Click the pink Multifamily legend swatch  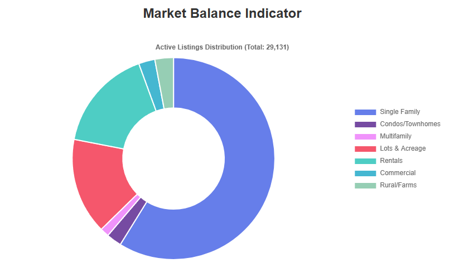[x=365, y=137]
